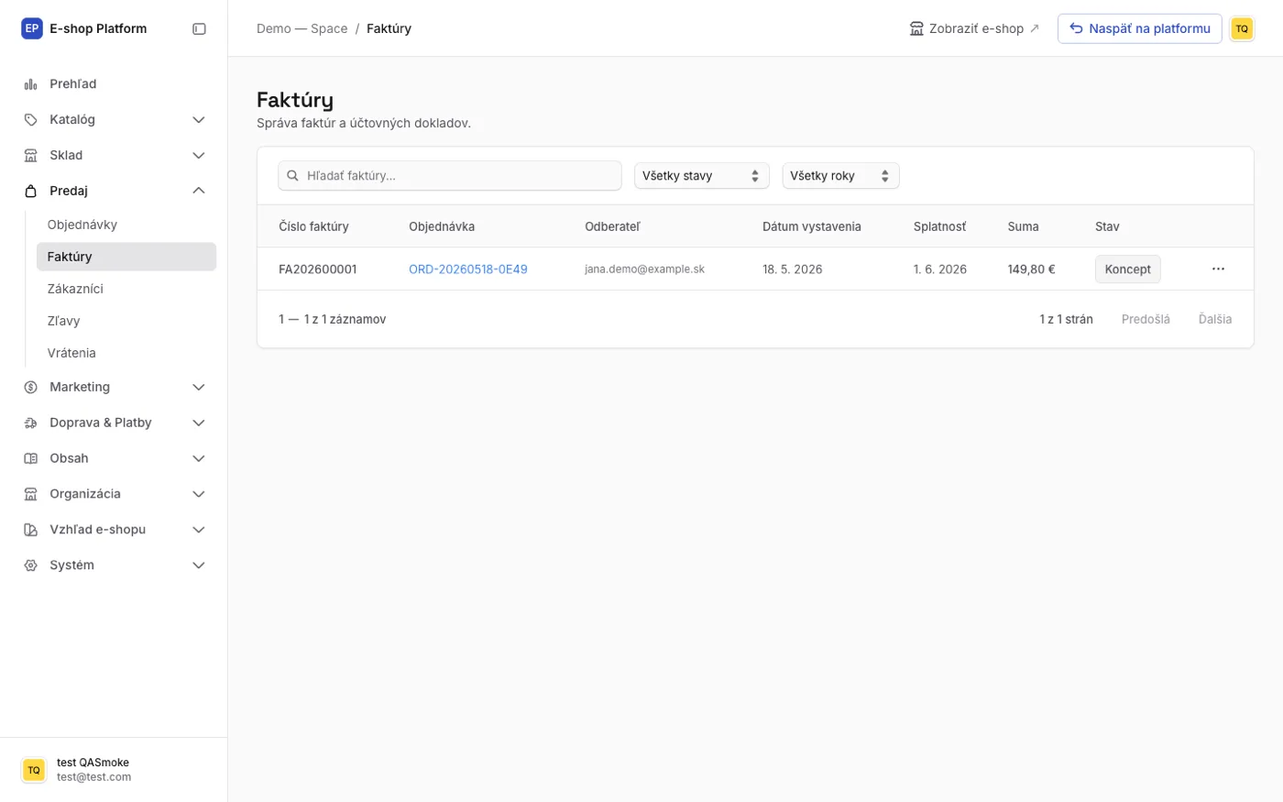Open order link ORD-20260518-0E49
Image resolution: width=1283 pixels, height=802 pixels.
tap(468, 269)
